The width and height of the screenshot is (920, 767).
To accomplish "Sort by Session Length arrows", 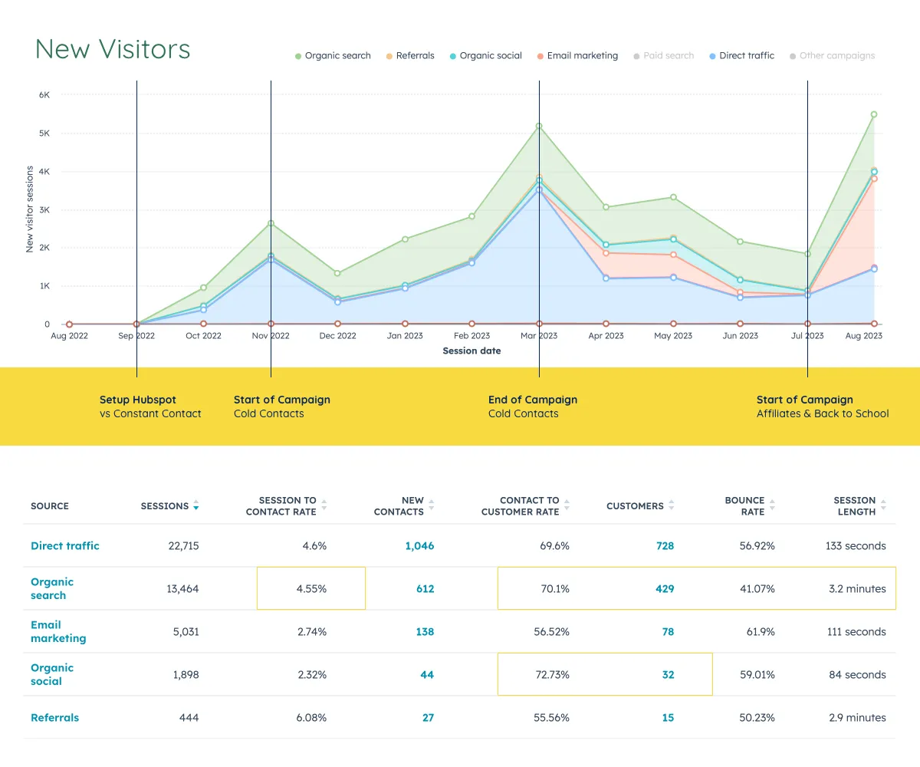I will click(884, 505).
